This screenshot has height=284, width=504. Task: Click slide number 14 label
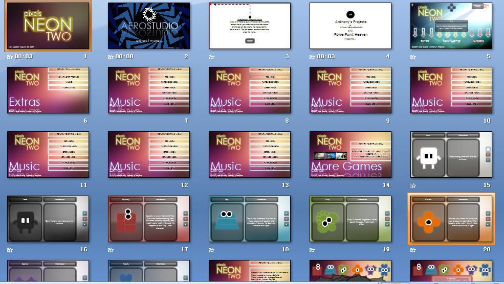[x=386, y=185]
